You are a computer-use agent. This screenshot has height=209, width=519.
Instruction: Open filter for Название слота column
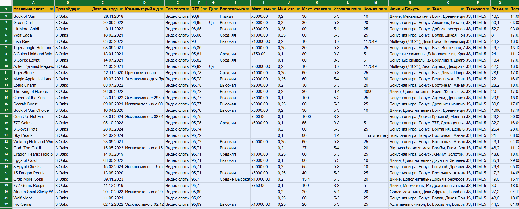51,9
